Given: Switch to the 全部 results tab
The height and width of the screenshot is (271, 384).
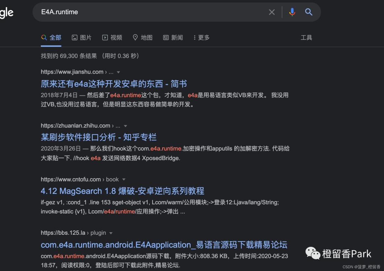Looking at the screenshot, I should tap(51, 37).
